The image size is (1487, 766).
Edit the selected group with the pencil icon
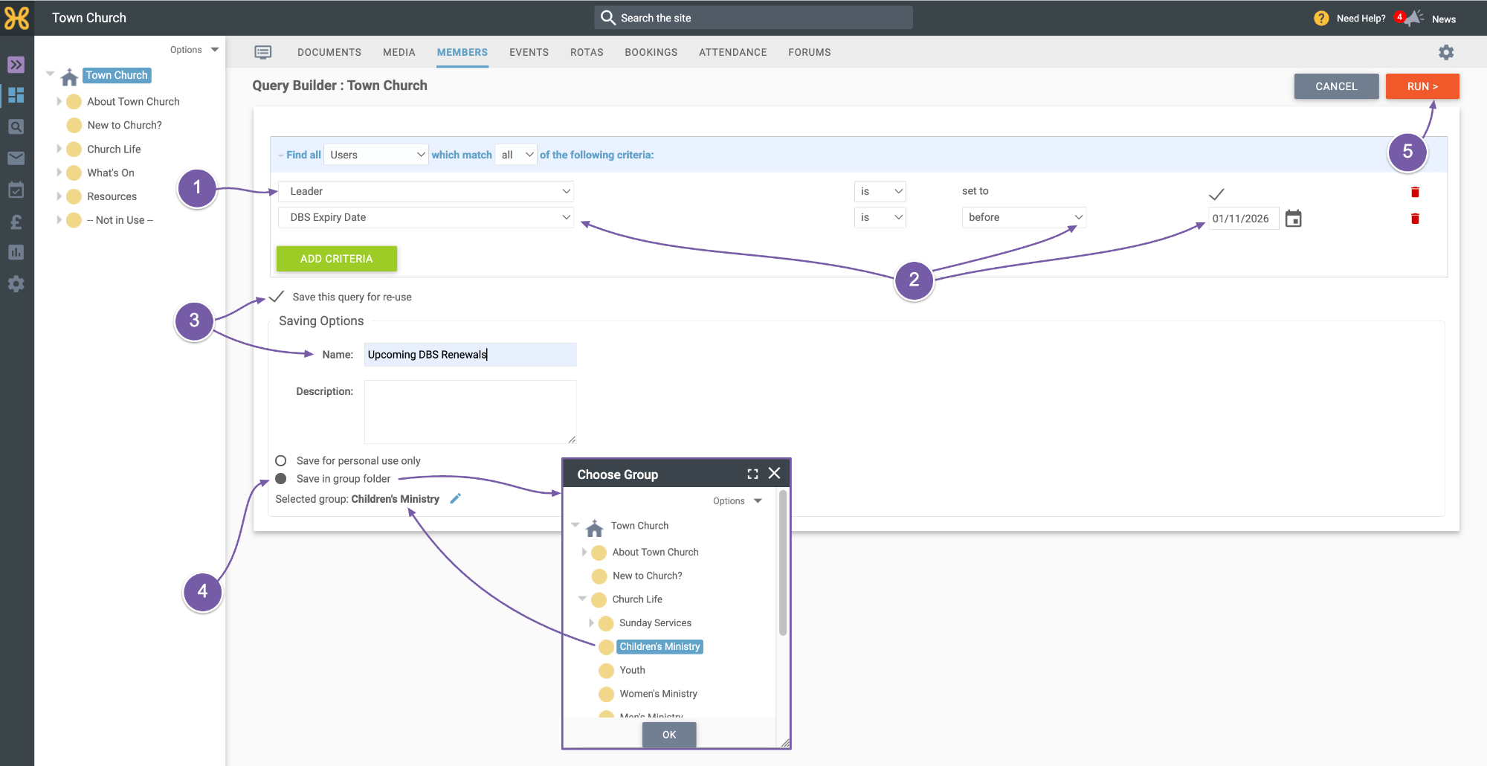coord(456,498)
